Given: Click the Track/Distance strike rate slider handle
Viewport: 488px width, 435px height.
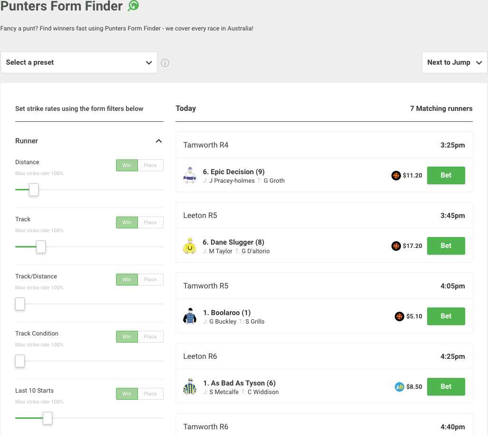Looking at the screenshot, I should 20,304.
